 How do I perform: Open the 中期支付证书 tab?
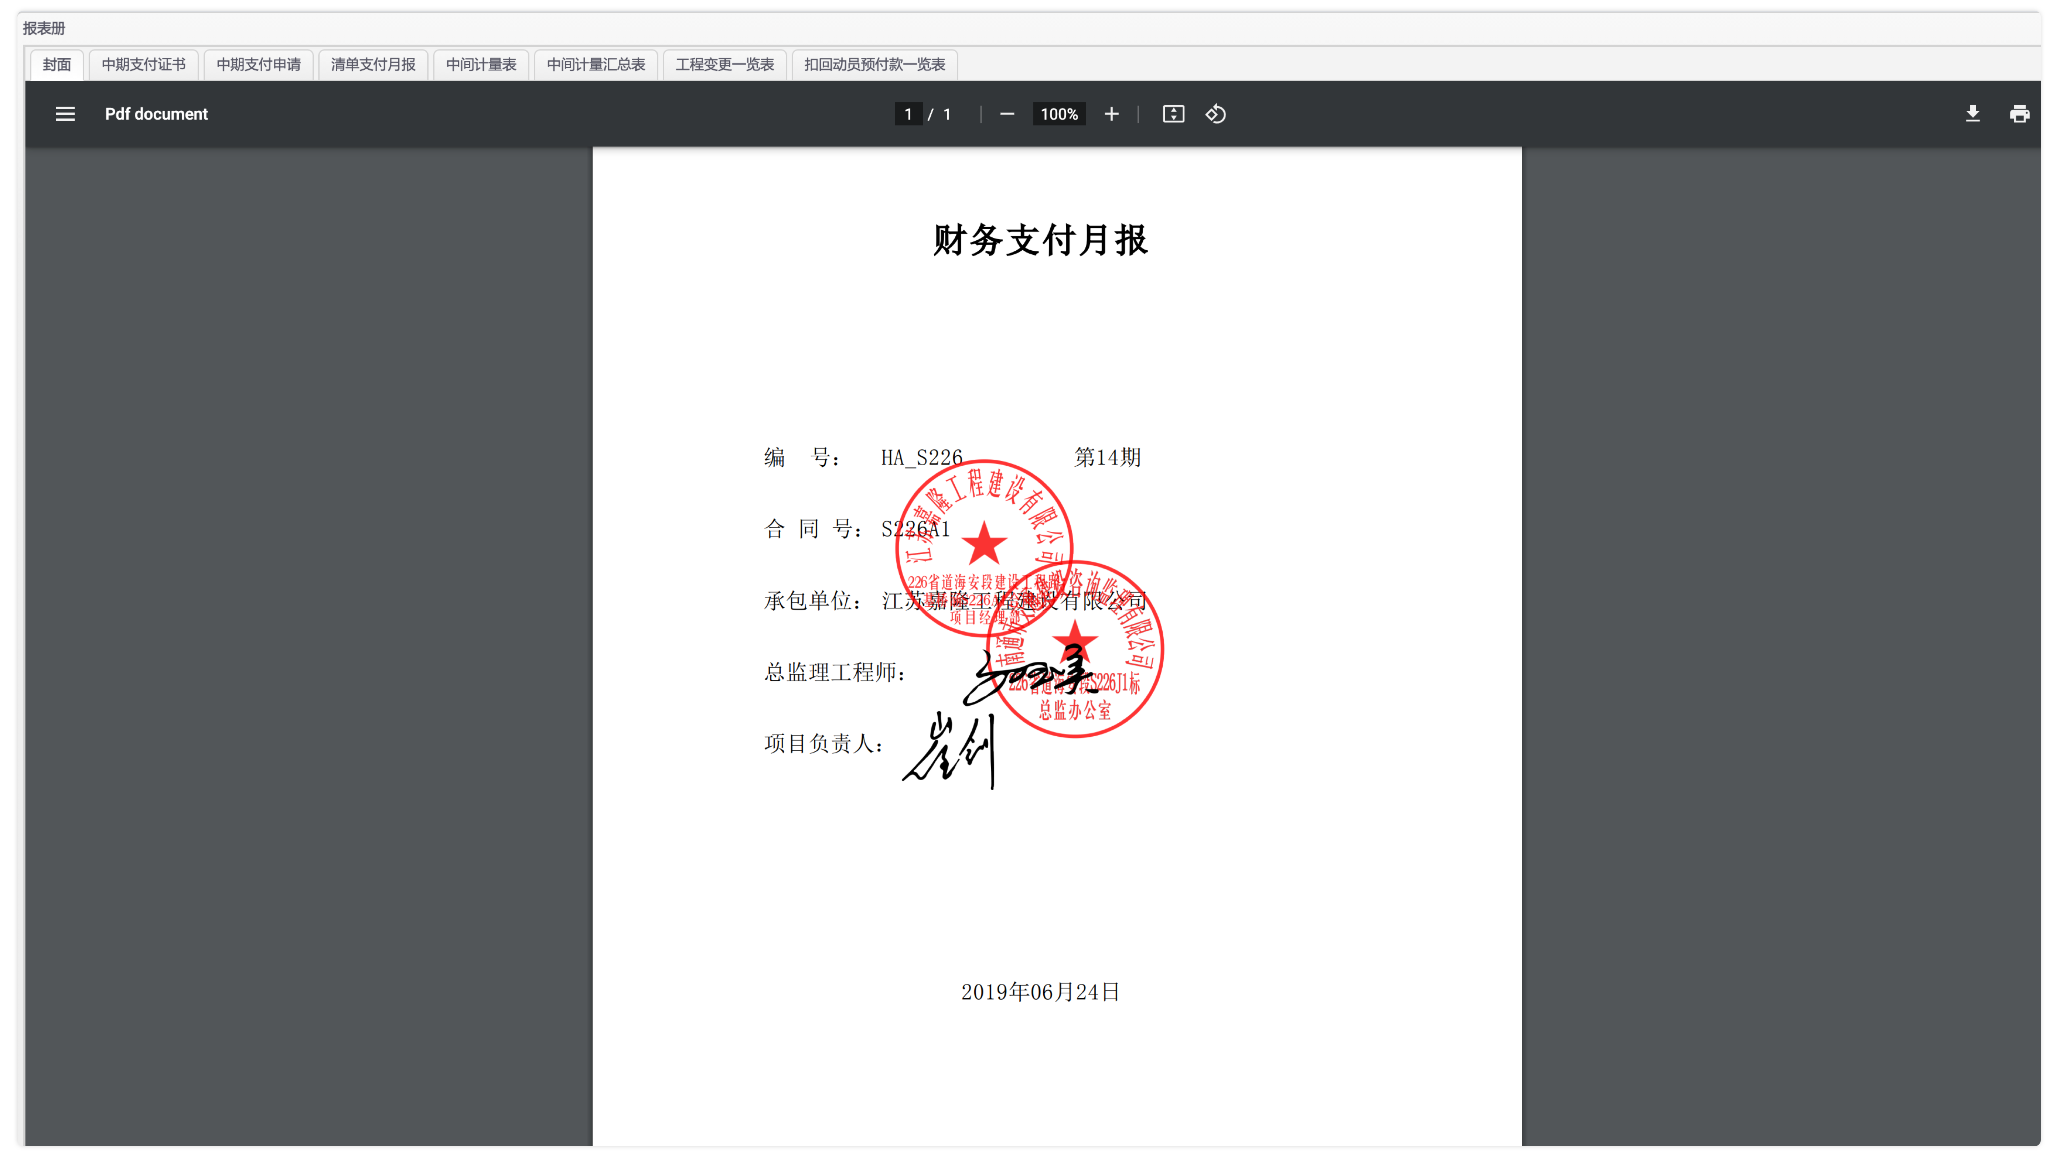coord(144,65)
